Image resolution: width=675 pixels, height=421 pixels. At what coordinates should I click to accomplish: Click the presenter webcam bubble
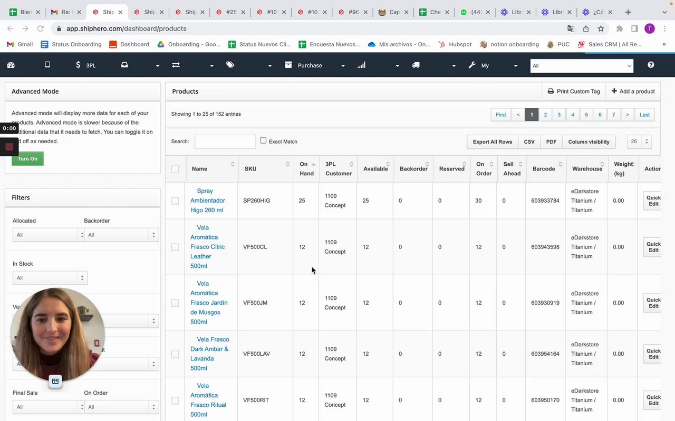57,334
